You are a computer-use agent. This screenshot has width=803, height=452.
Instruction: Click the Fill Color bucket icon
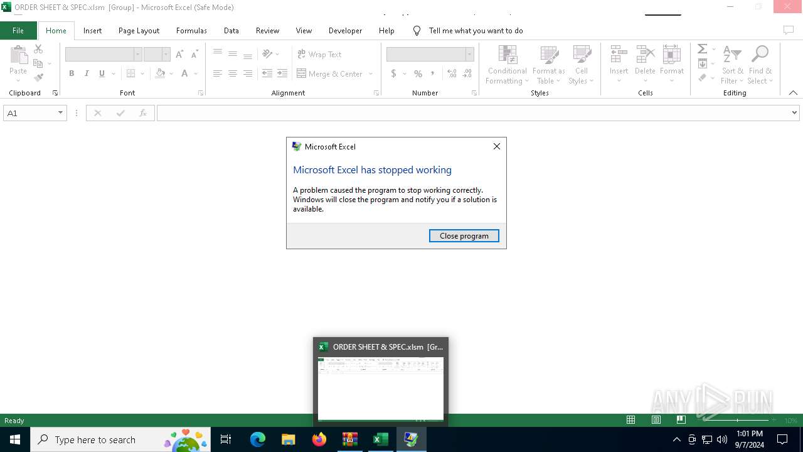click(161, 73)
